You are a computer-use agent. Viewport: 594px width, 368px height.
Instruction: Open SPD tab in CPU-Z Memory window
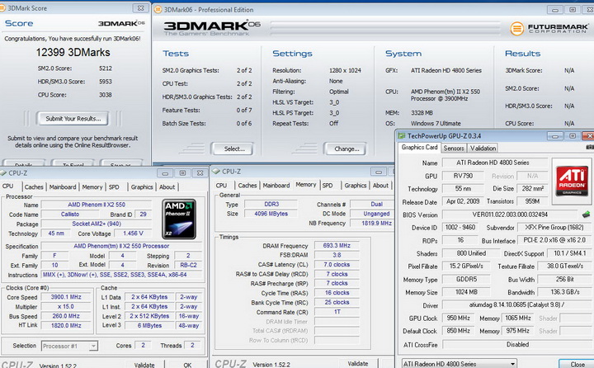(x=328, y=186)
